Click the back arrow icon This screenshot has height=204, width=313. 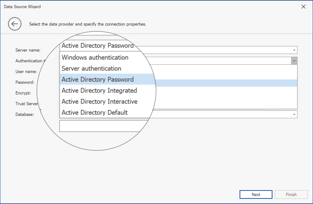point(14,24)
